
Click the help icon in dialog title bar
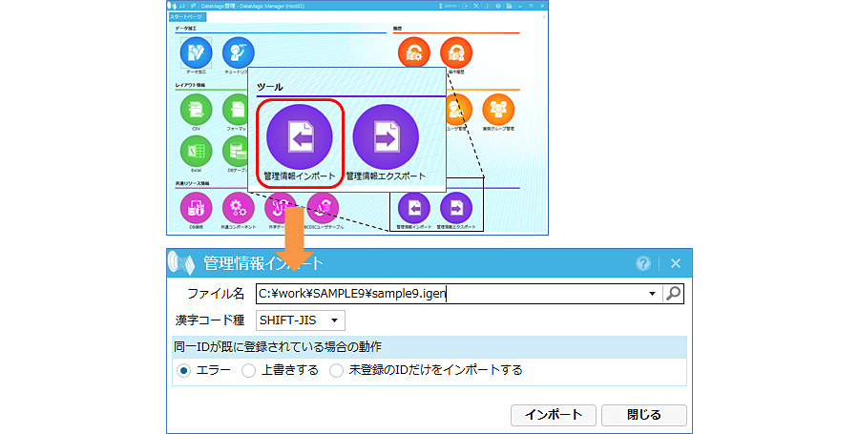pos(643,263)
